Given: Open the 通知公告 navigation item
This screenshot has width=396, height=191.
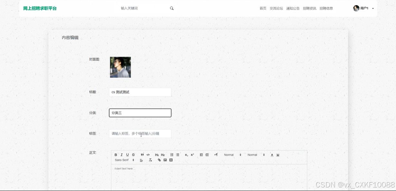Looking at the screenshot, I should click(x=293, y=8).
